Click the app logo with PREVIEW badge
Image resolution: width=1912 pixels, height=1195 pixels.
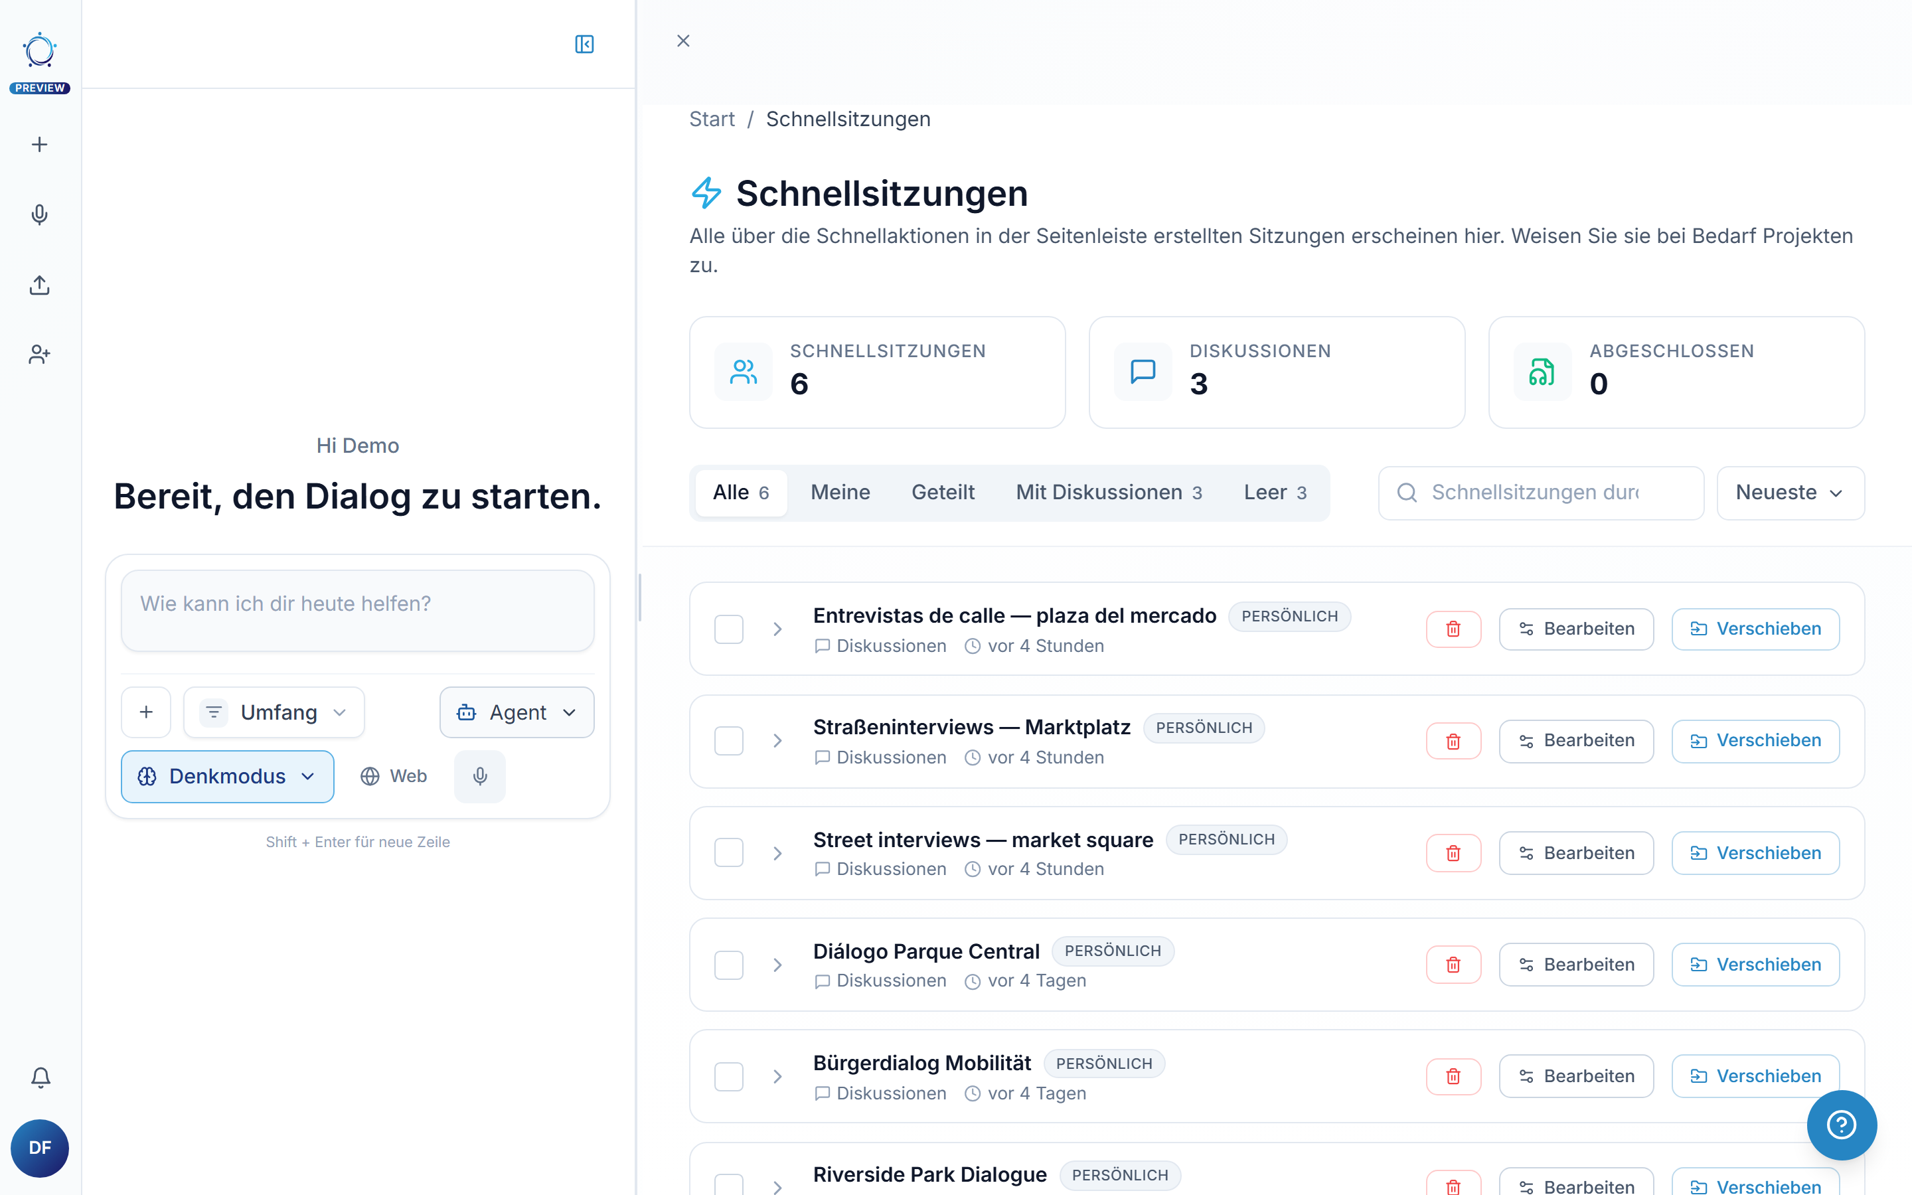(x=40, y=63)
